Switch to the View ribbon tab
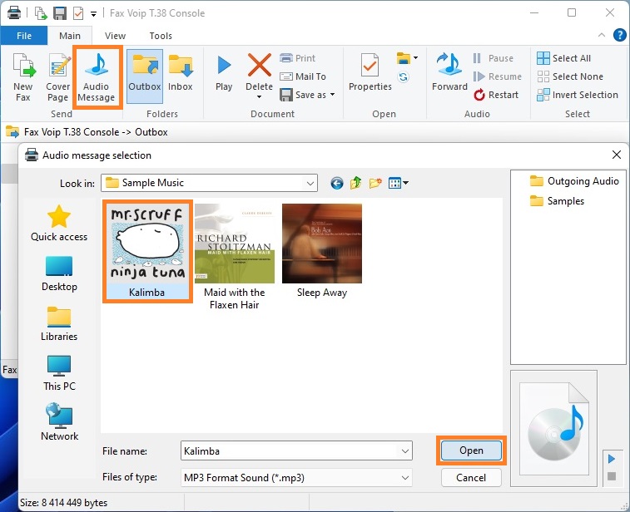Screen dimensions: 630x512 pos(116,36)
